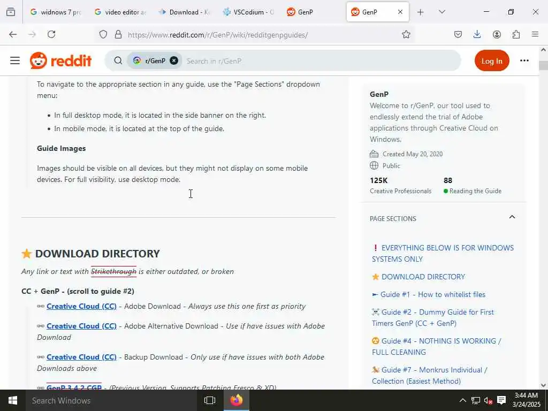548x411 pixels.
Task: Go back with the browser back arrow
Action: [13, 34]
